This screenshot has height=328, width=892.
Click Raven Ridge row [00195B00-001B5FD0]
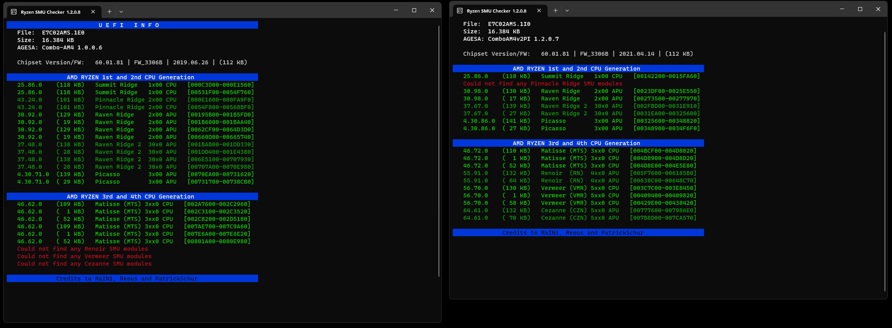tap(136, 115)
